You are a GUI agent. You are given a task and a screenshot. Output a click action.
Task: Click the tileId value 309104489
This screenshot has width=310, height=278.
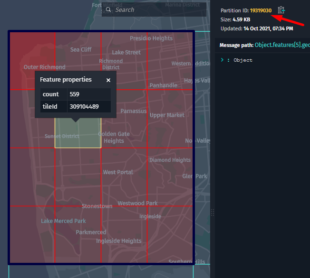[x=84, y=107]
